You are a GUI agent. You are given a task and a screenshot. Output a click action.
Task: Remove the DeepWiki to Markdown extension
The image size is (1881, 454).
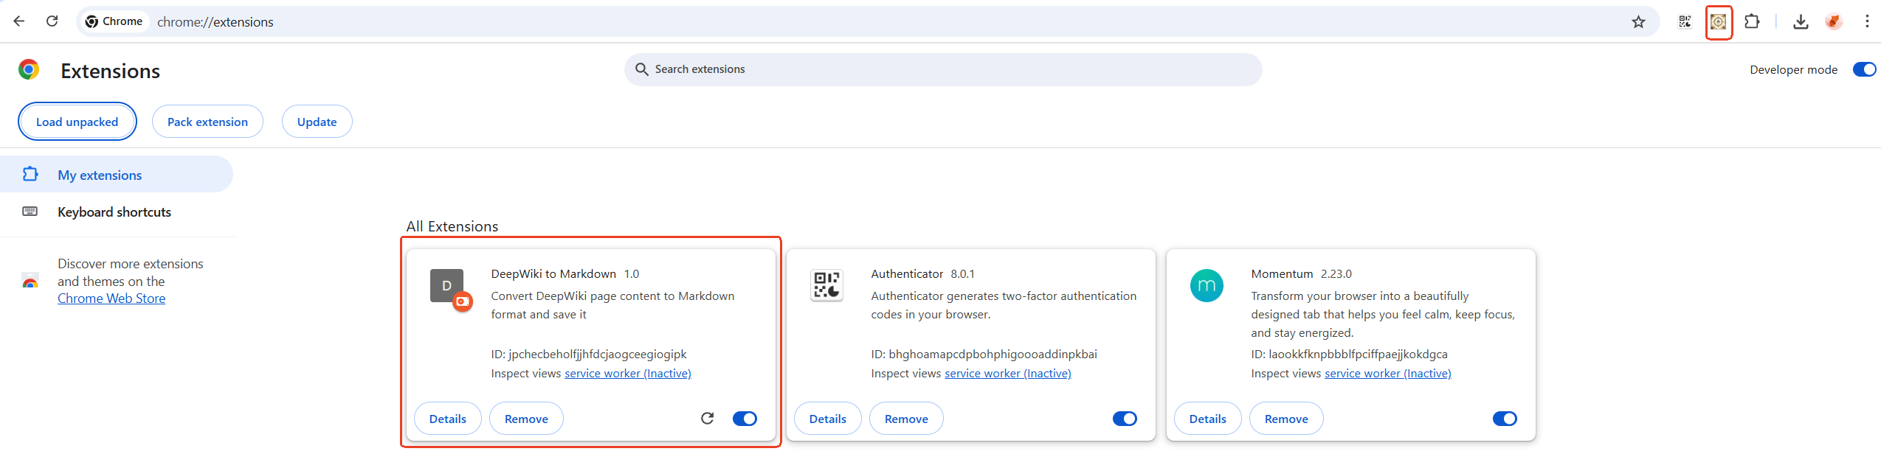click(526, 419)
